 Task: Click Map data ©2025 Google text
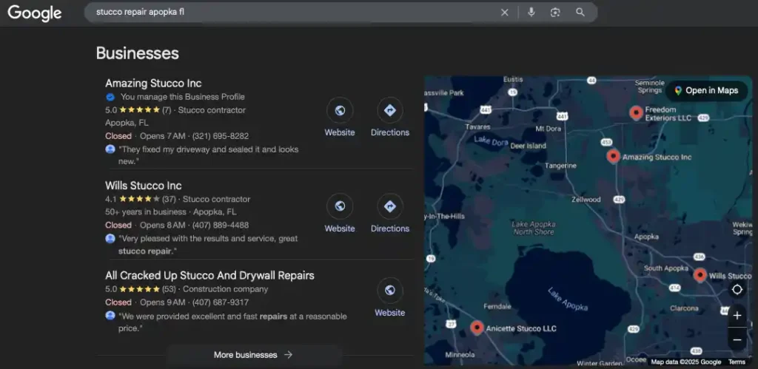pyautogui.click(x=686, y=362)
